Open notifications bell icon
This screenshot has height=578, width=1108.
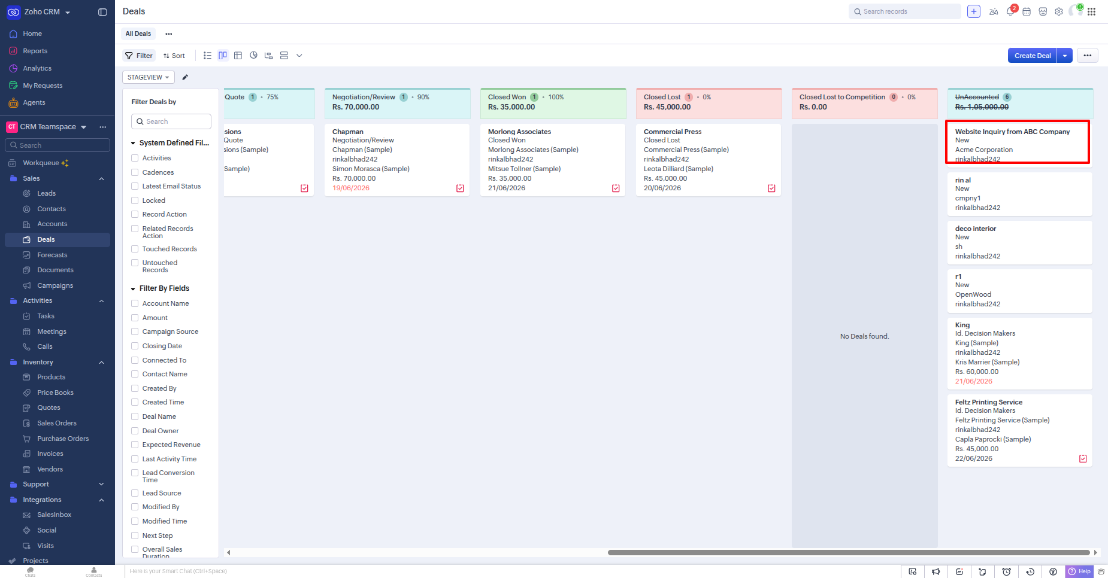(1010, 11)
